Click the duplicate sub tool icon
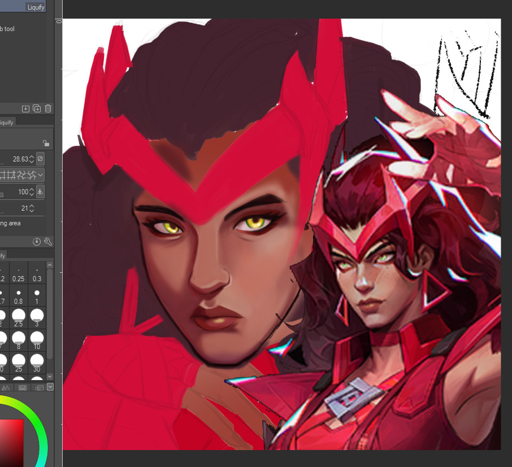 37,108
